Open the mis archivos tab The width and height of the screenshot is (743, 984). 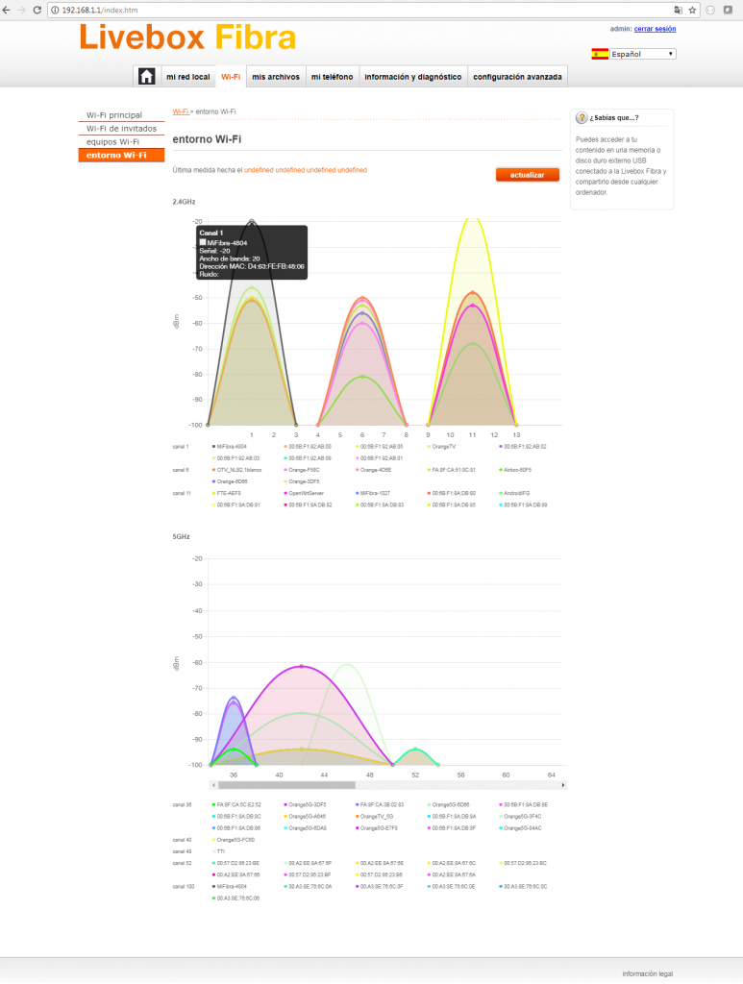coord(276,77)
